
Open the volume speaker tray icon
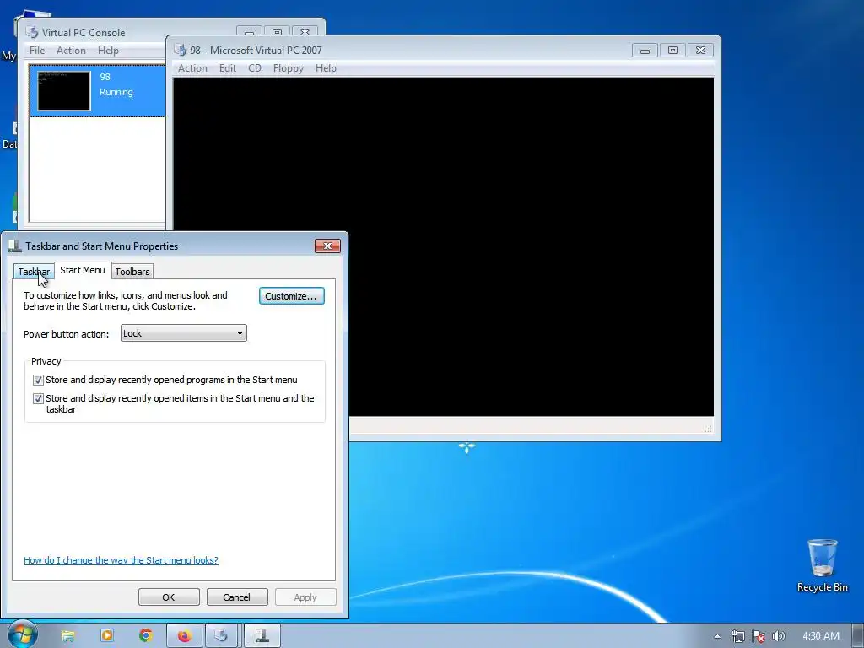(778, 636)
